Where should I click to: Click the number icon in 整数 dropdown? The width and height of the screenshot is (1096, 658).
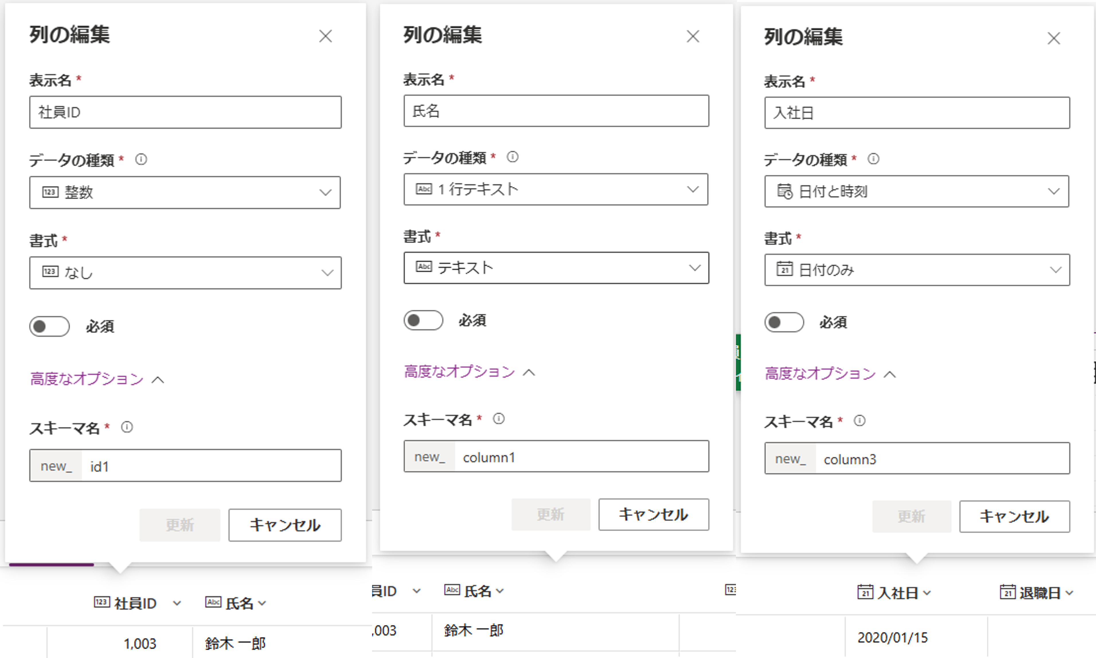50,192
